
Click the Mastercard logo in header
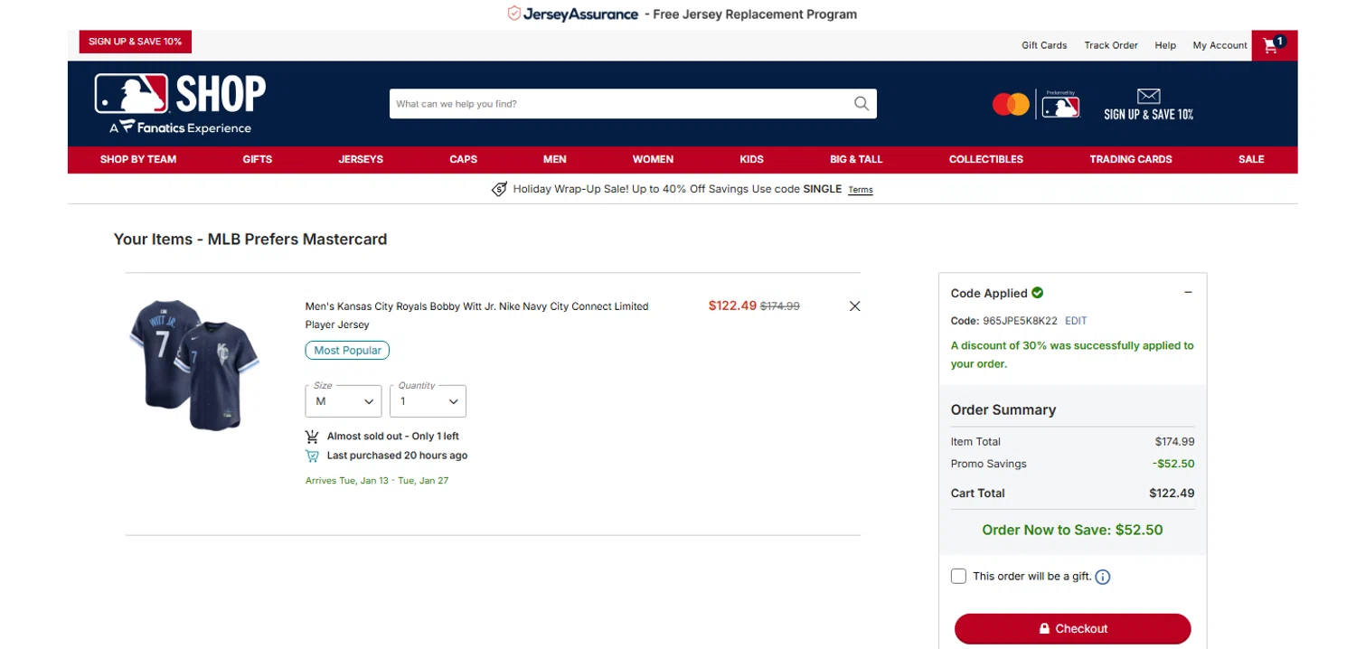(x=1011, y=105)
